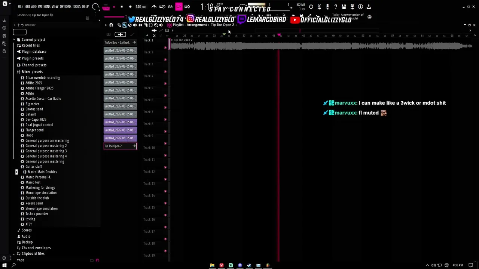The width and height of the screenshot is (479, 269).
Task: Select the Draw pencil tool
Action: 119,25
